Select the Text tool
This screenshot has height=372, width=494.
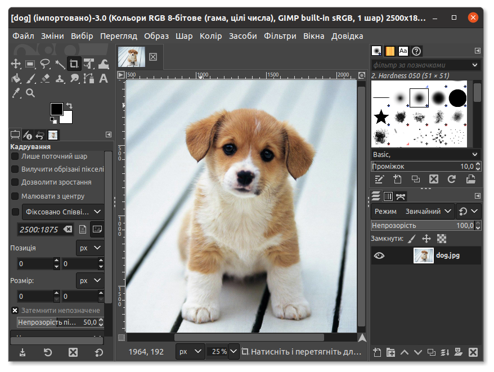(x=103, y=78)
